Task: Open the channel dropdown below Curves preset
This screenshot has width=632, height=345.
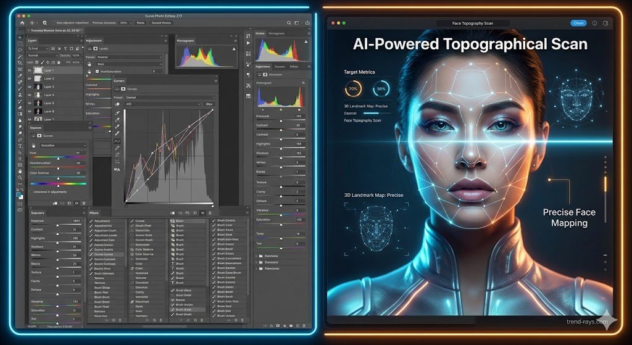Action: click(x=162, y=104)
